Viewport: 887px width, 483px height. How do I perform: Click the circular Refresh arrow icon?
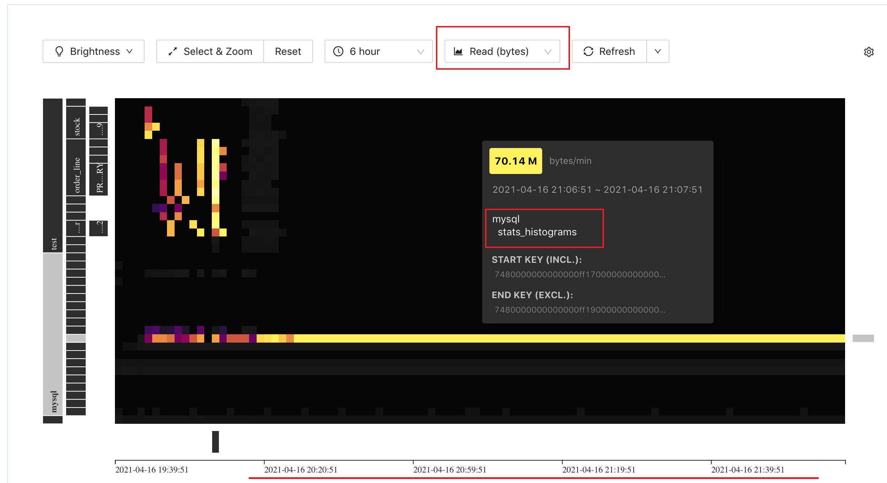pos(588,51)
